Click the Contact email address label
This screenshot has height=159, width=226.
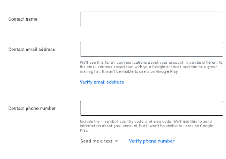pyautogui.click(x=32, y=50)
